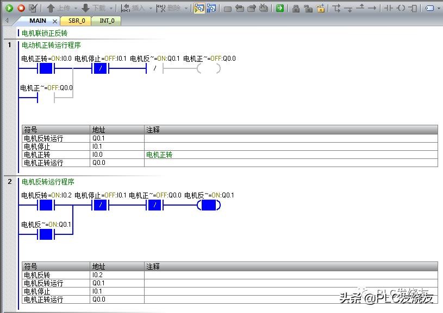
Task: Click the closed padlock icon in toolbar
Action: pos(296,8)
